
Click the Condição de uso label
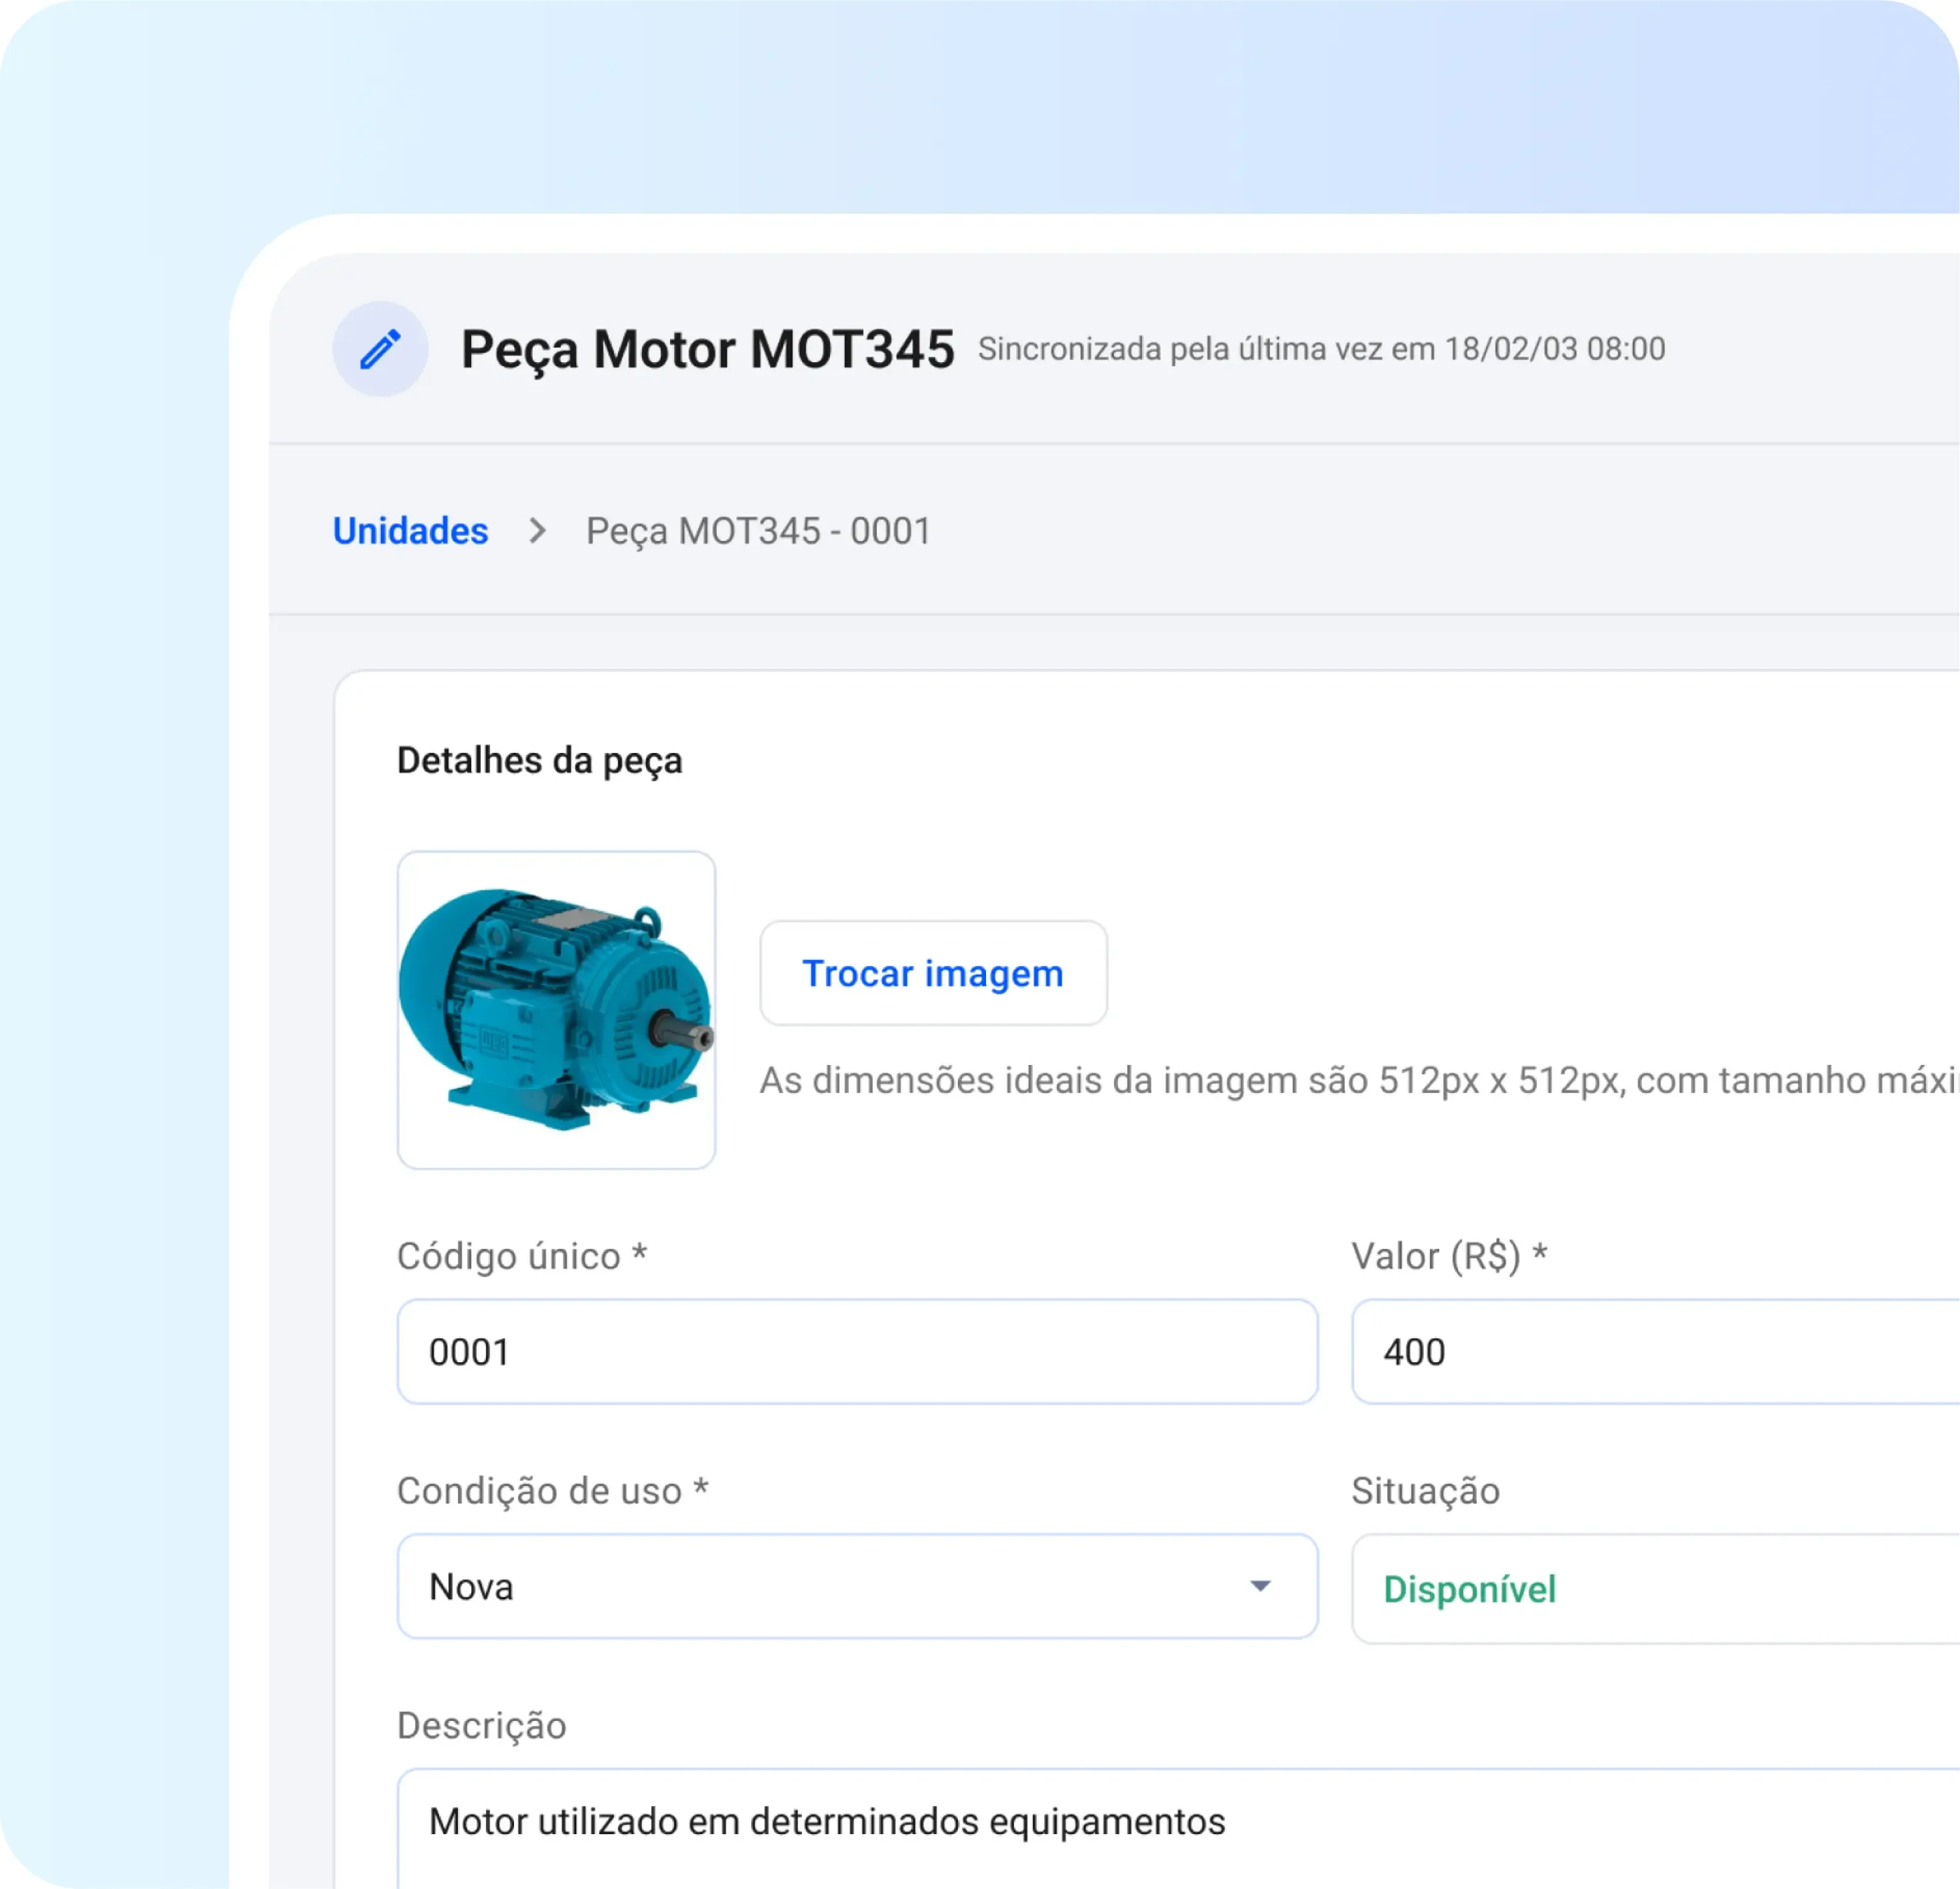(x=553, y=1491)
